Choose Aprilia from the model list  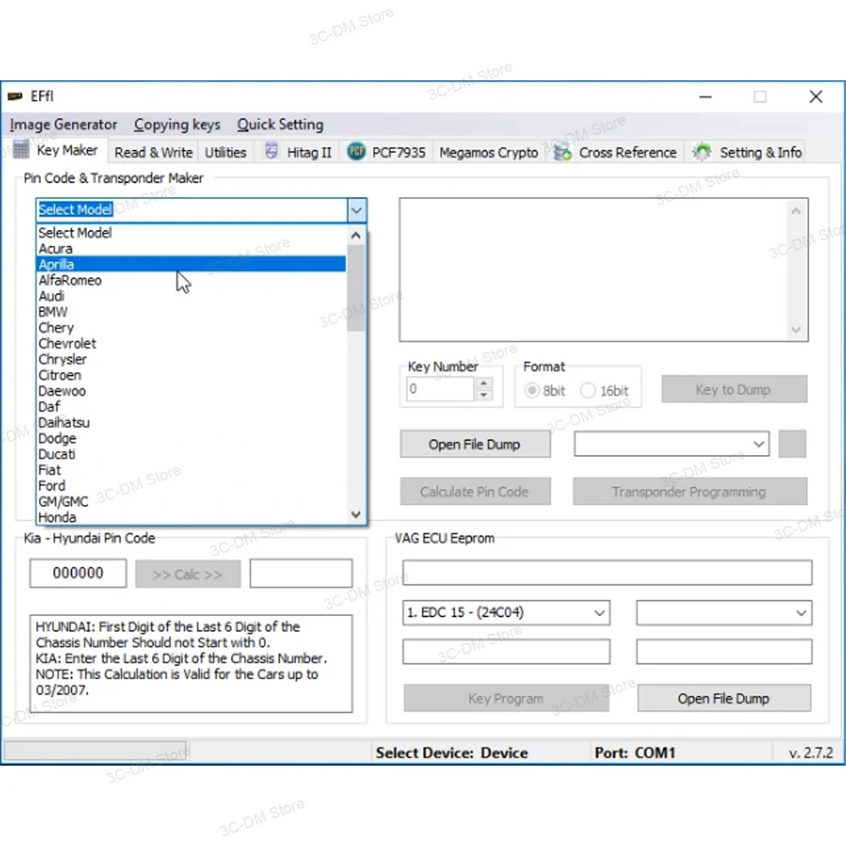pos(191,264)
